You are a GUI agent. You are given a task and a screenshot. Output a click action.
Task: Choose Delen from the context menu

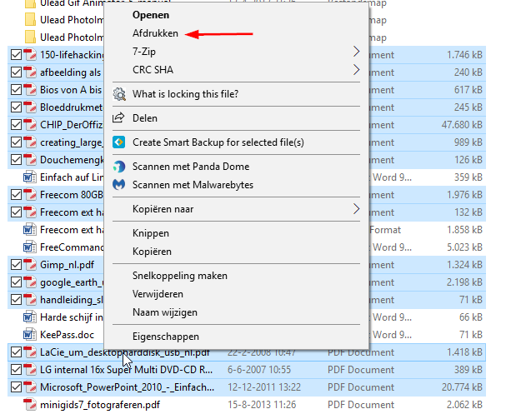click(x=145, y=118)
